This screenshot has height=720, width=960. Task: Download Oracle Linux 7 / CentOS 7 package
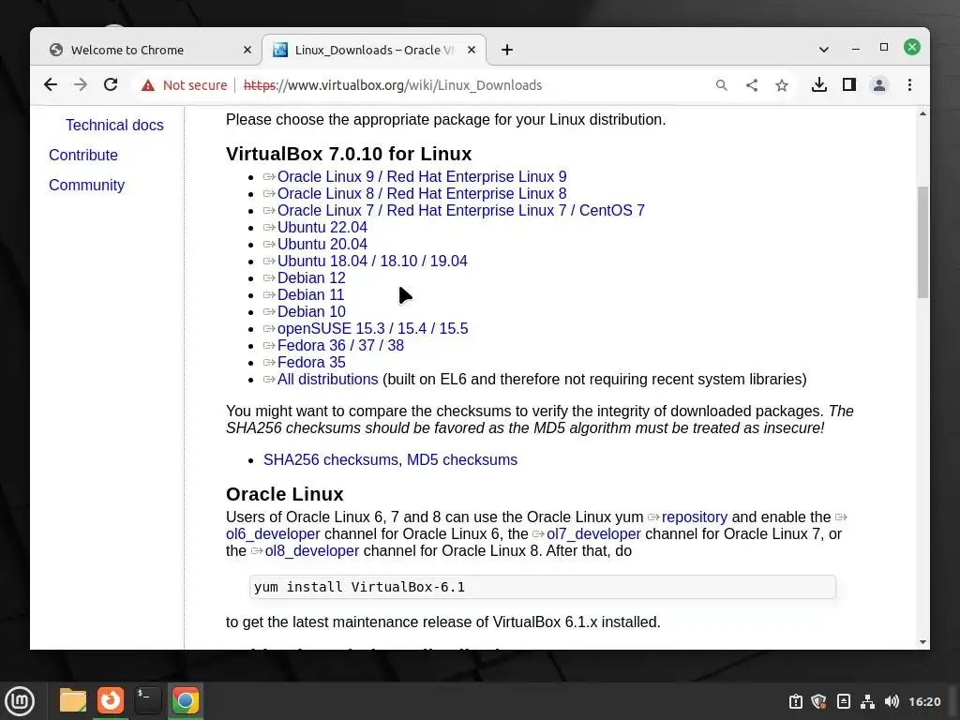click(461, 210)
